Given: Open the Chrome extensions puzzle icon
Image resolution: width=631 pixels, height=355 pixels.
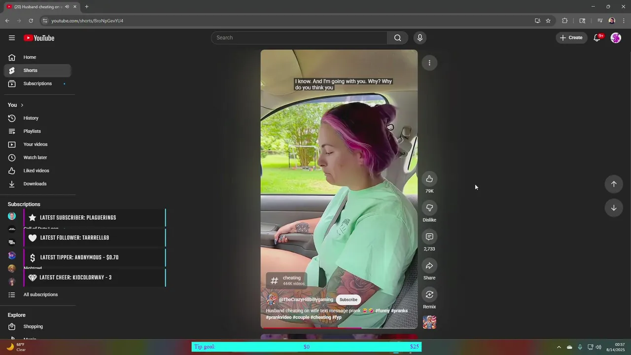Looking at the screenshot, I should pos(565,21).
